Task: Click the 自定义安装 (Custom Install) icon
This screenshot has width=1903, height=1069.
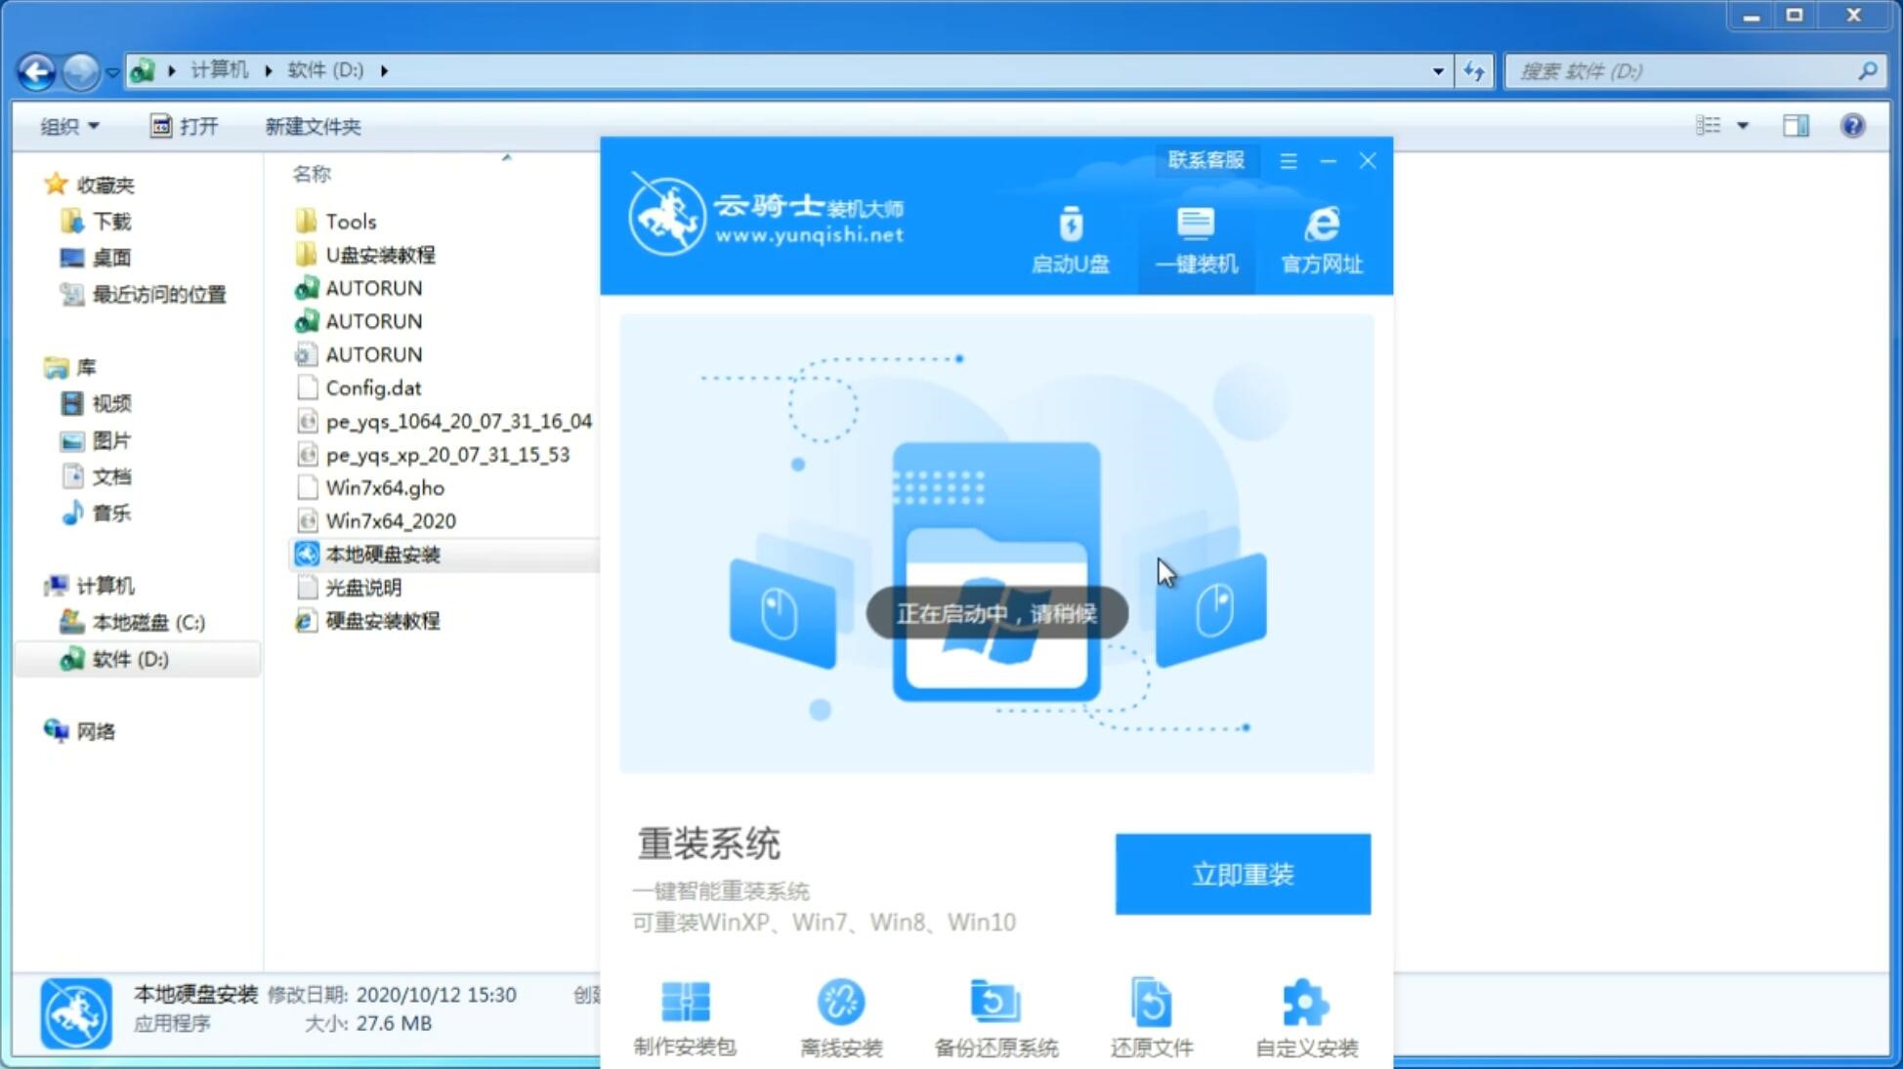Action: tap(1306, 1012)
